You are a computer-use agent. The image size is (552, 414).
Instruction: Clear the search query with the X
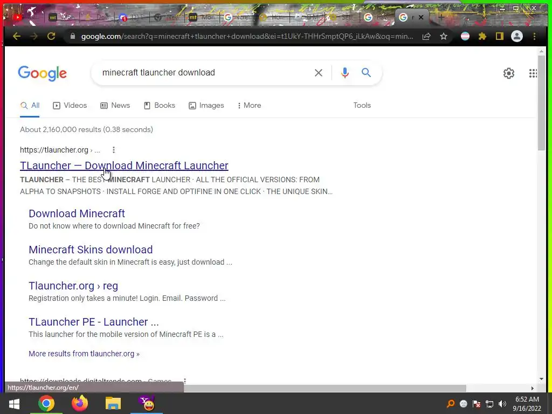pyautogui.click(x=318, y=73)
